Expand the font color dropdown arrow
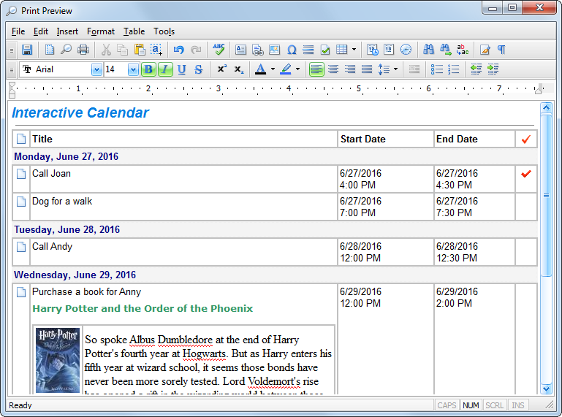 click(x=273, y=69)
